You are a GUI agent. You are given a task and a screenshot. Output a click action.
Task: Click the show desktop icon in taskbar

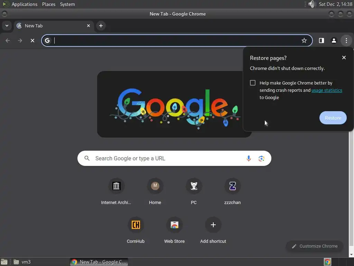tap(4, 262)
